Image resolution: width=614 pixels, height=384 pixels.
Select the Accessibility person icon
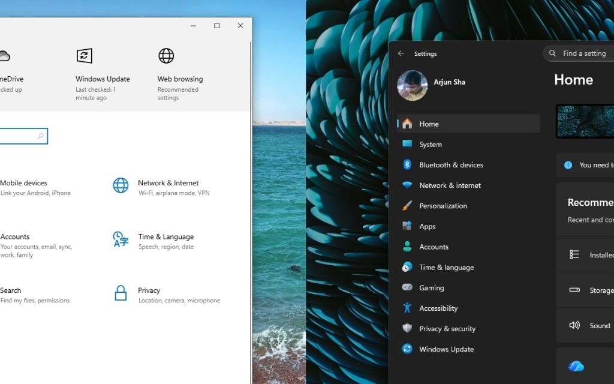tap(407, 308)
